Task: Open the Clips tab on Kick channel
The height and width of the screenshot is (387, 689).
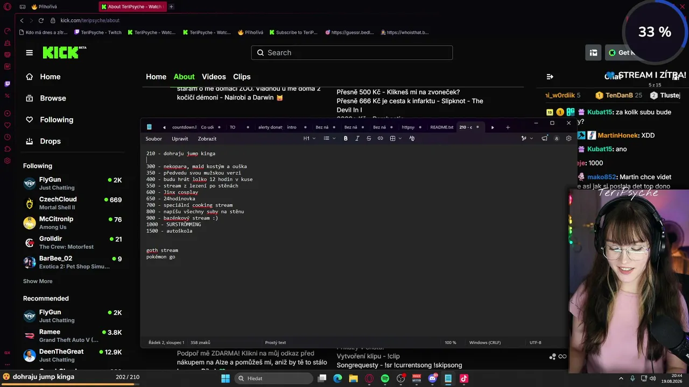Action: [242, 77]
